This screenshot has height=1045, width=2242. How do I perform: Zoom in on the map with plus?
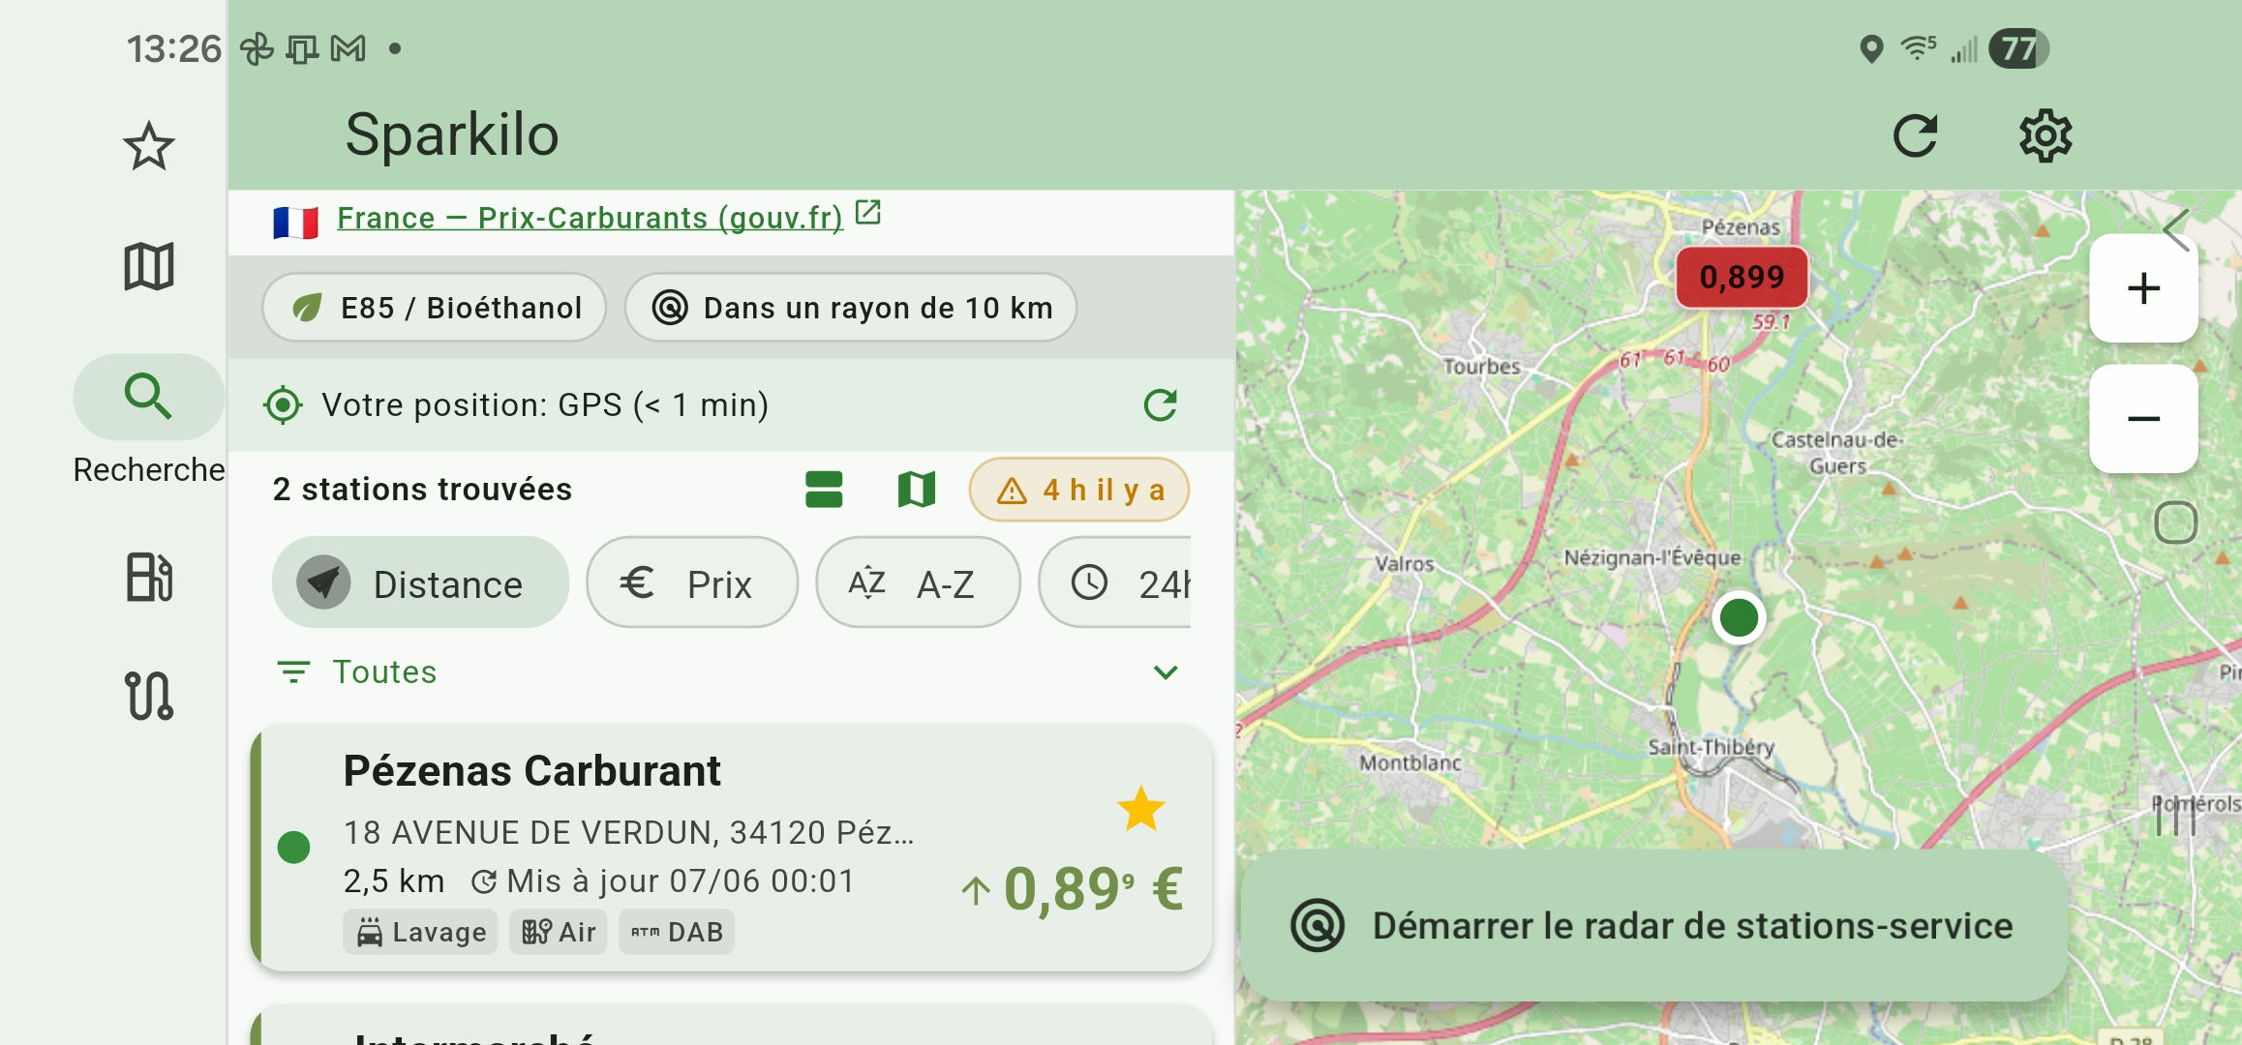coord(2143,288)
